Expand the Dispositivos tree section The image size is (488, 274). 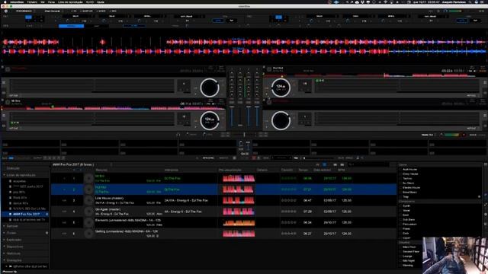tap(4, 247)
